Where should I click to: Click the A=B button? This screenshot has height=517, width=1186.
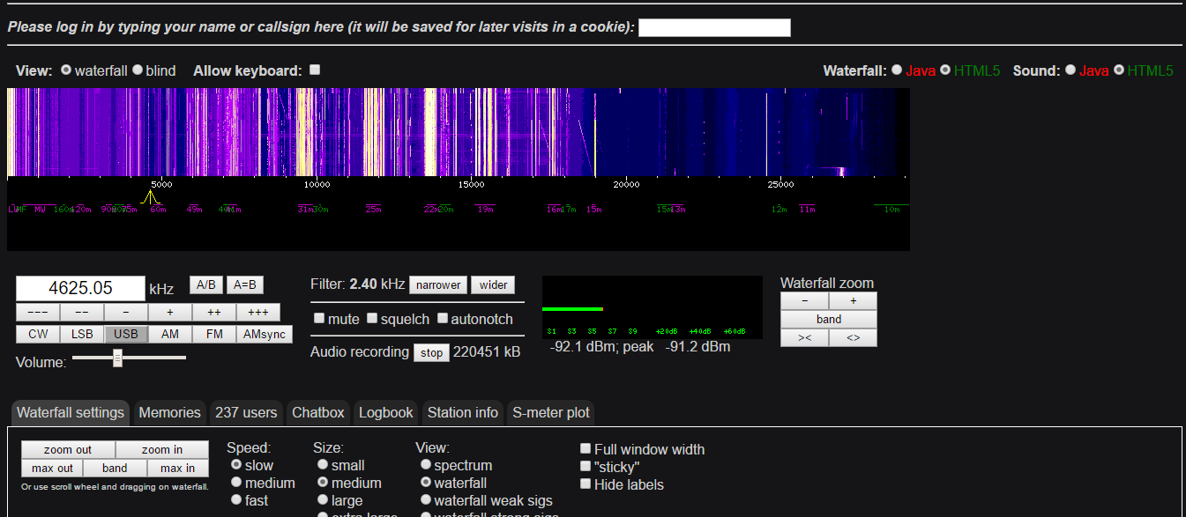click(x=245, y=285)
